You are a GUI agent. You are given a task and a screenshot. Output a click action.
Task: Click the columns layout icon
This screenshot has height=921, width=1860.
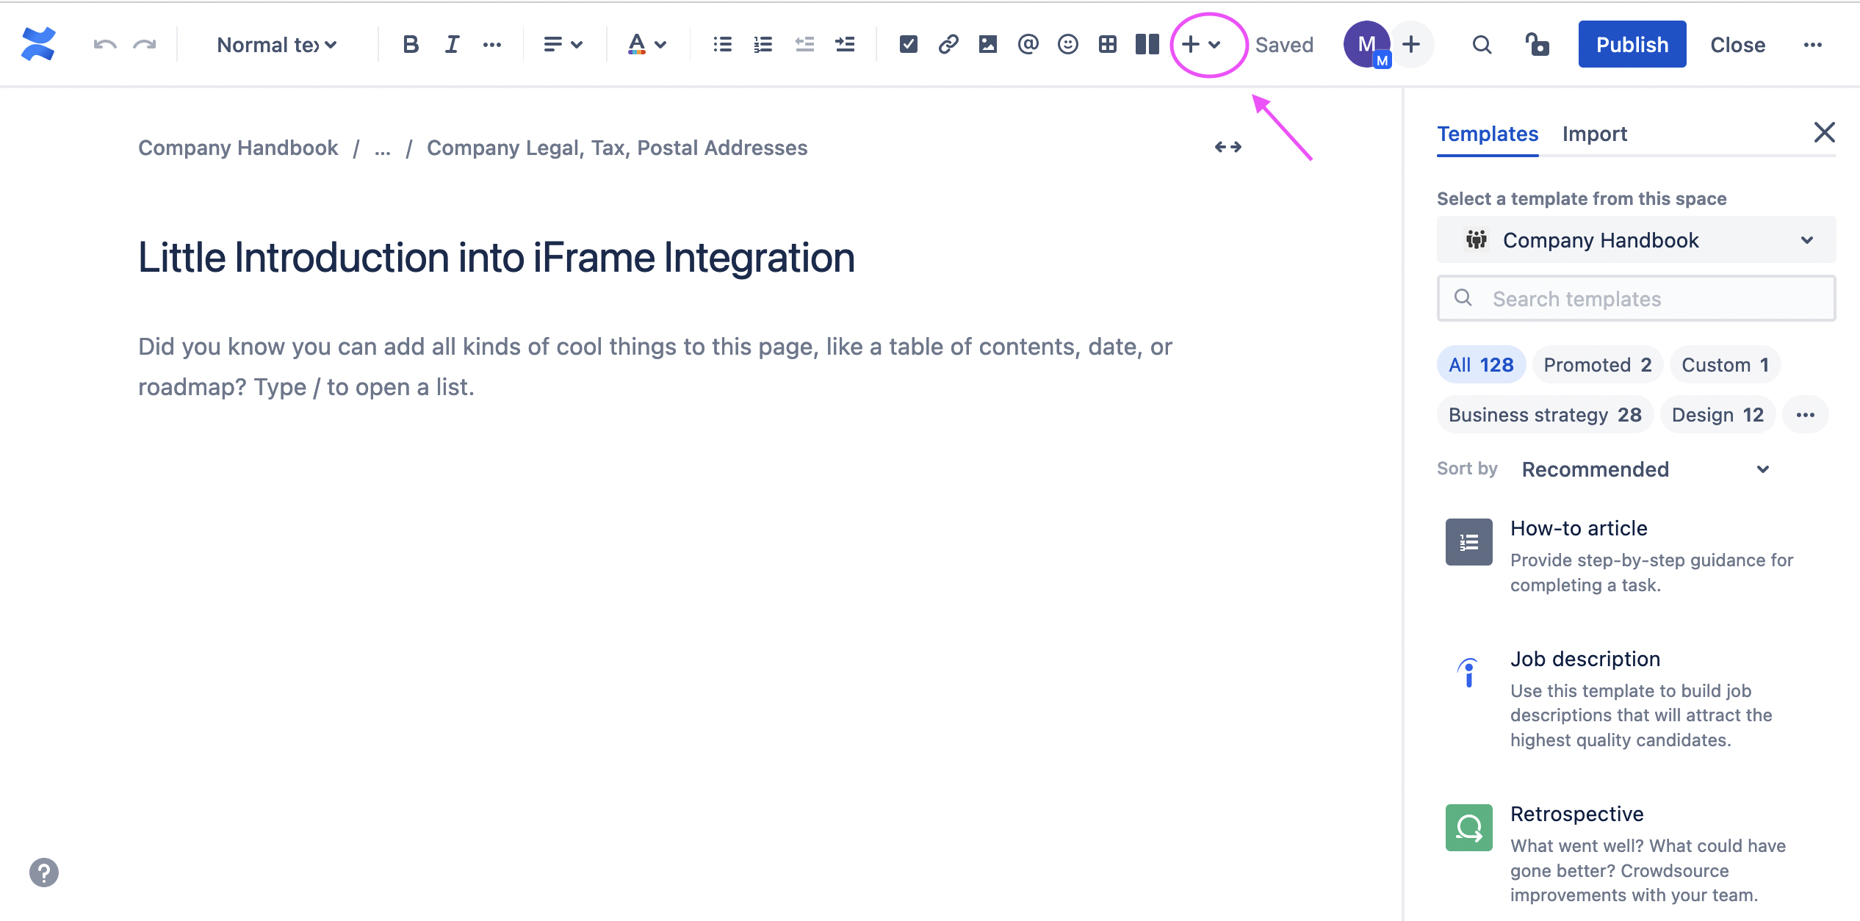click(x=1145, y=44)
